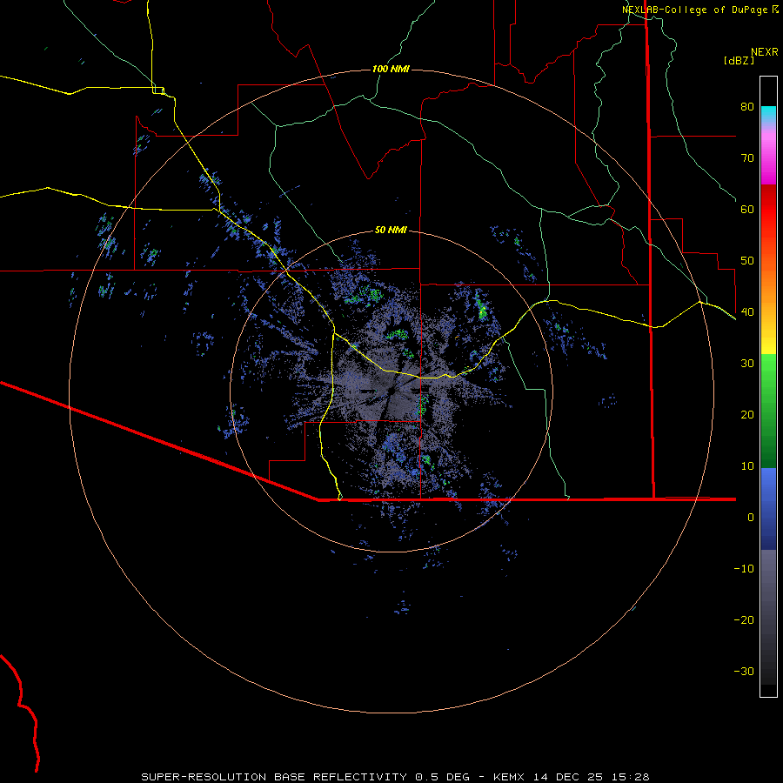
Task: Click the red band of the reflectivity color bar
Action: (768, 210)
